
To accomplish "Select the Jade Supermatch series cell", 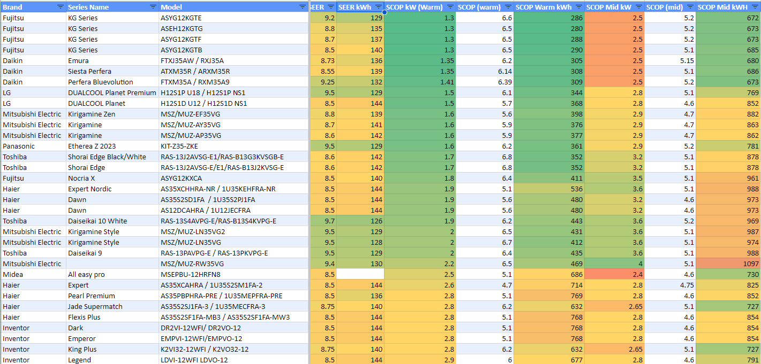I will 112,306.
